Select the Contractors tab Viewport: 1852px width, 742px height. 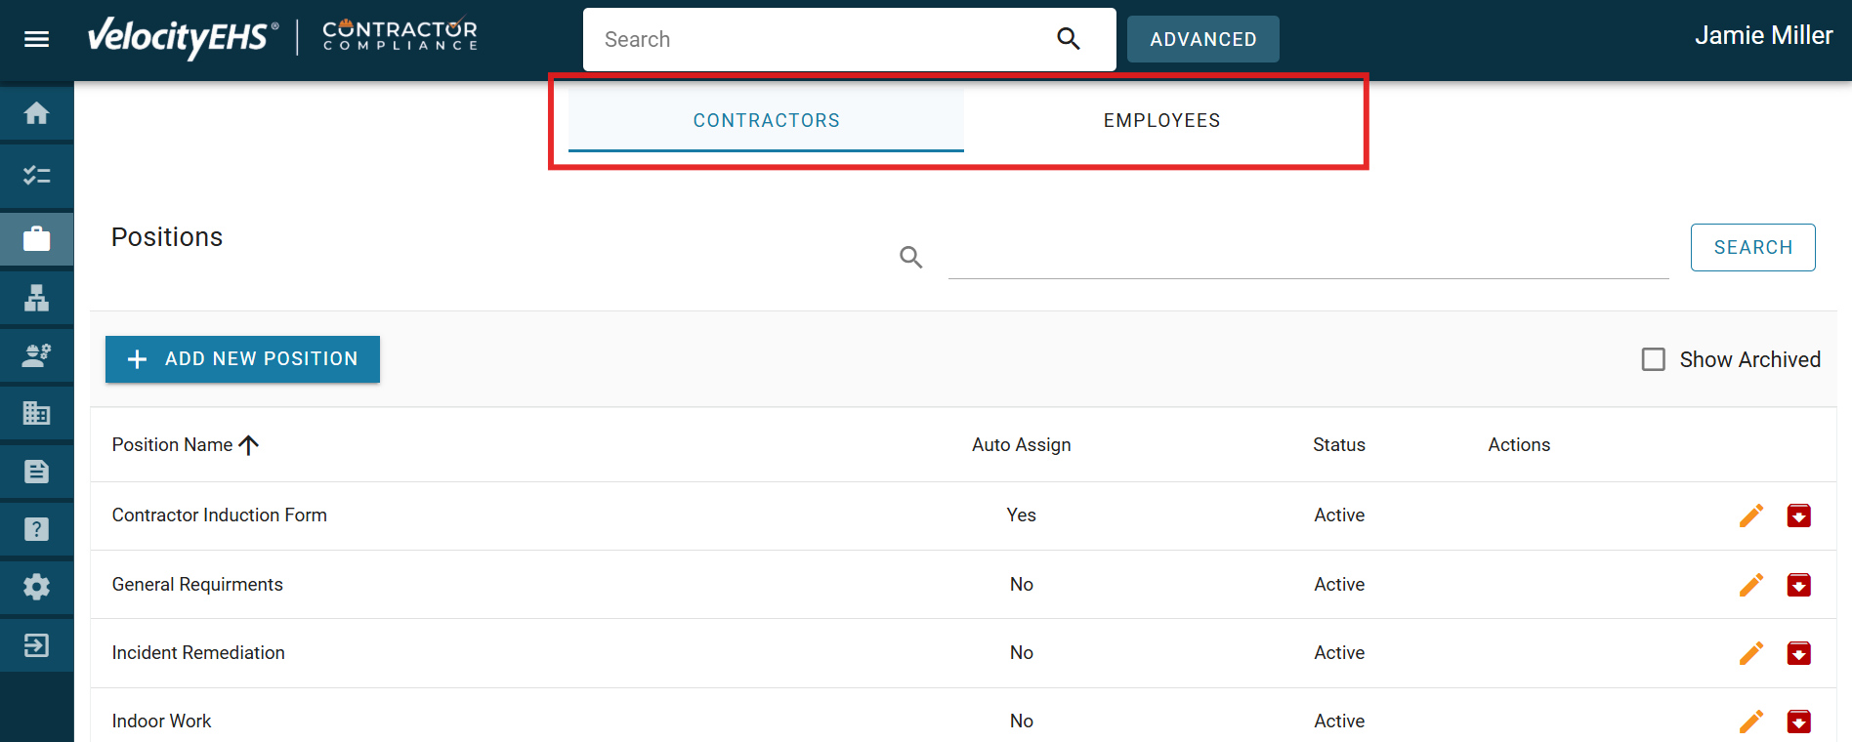(766, 120)
